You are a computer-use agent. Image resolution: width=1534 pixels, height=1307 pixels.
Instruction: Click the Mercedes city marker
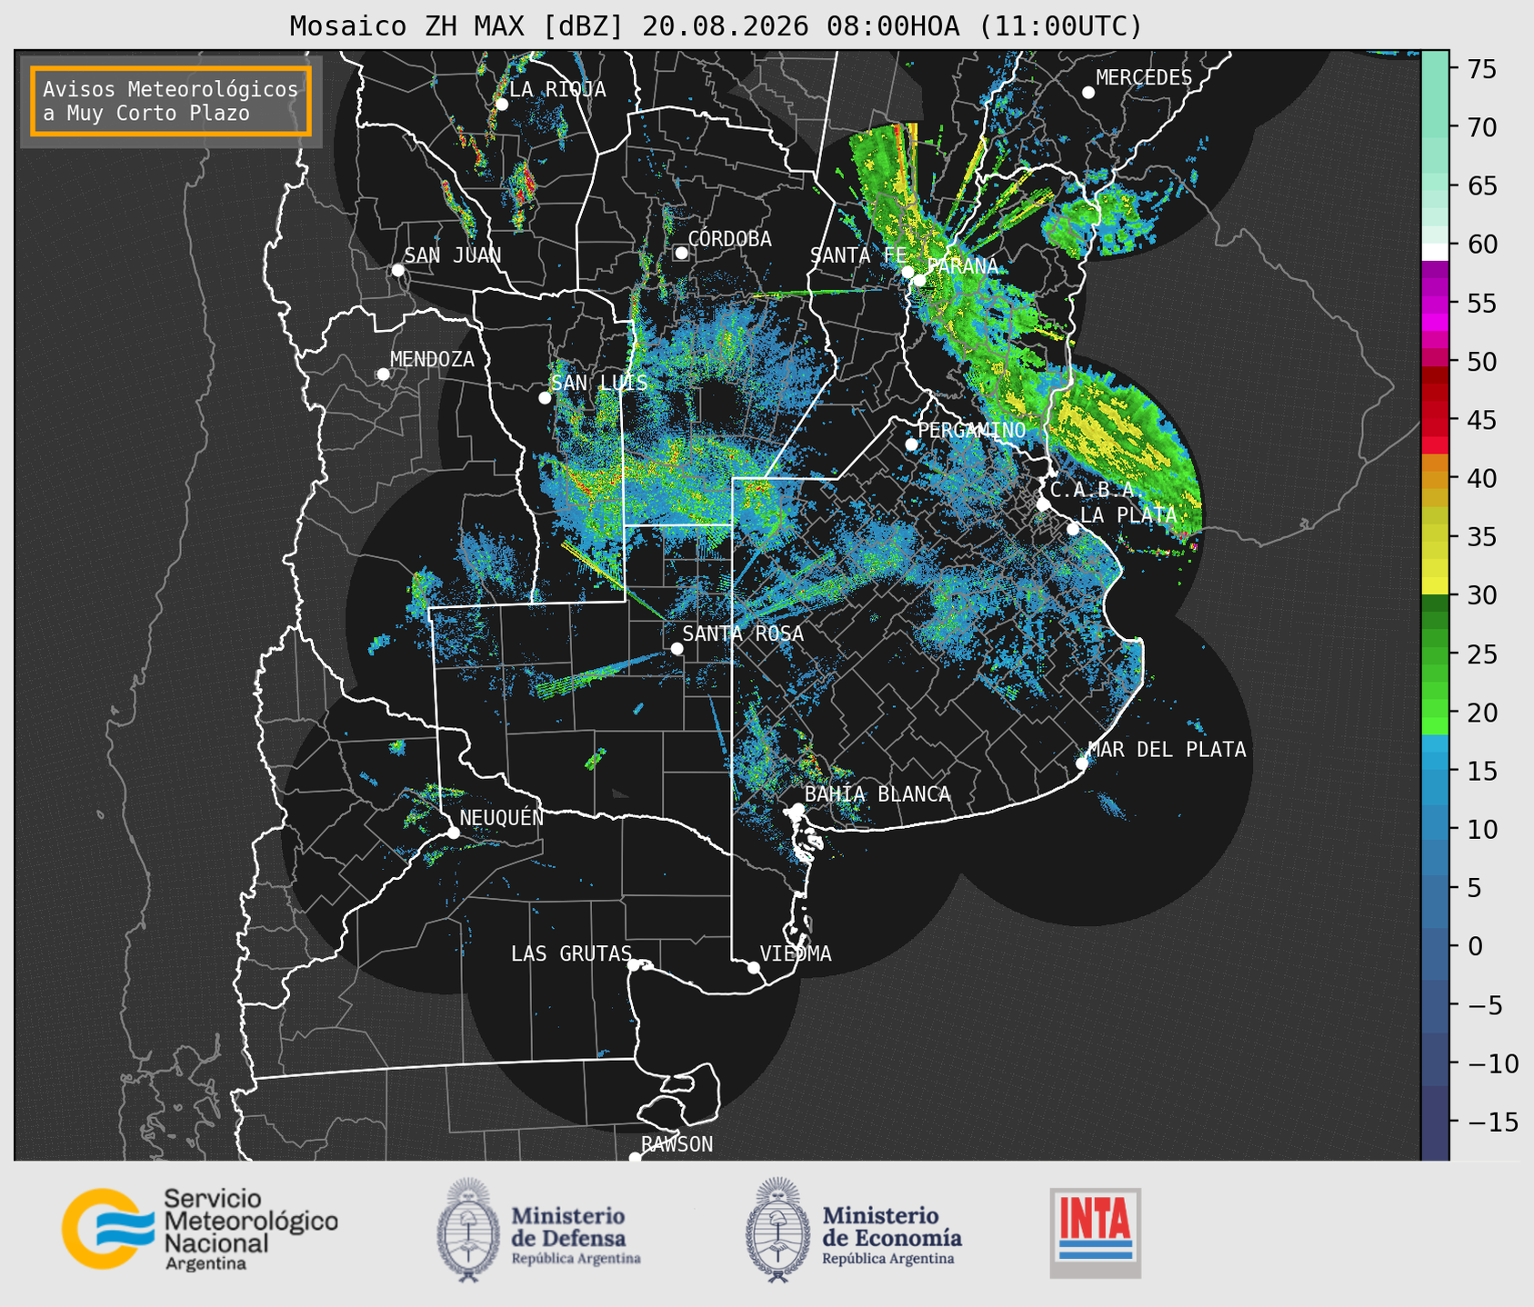tap(1088, 93)
